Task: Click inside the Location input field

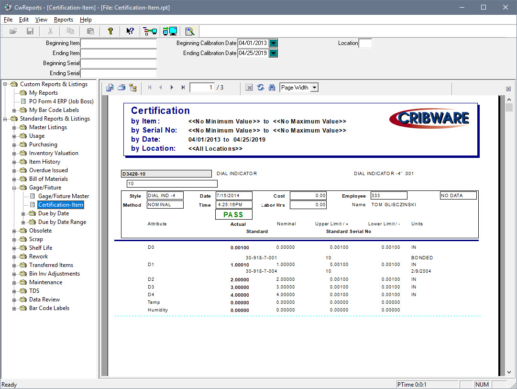Action: point(365,43)
